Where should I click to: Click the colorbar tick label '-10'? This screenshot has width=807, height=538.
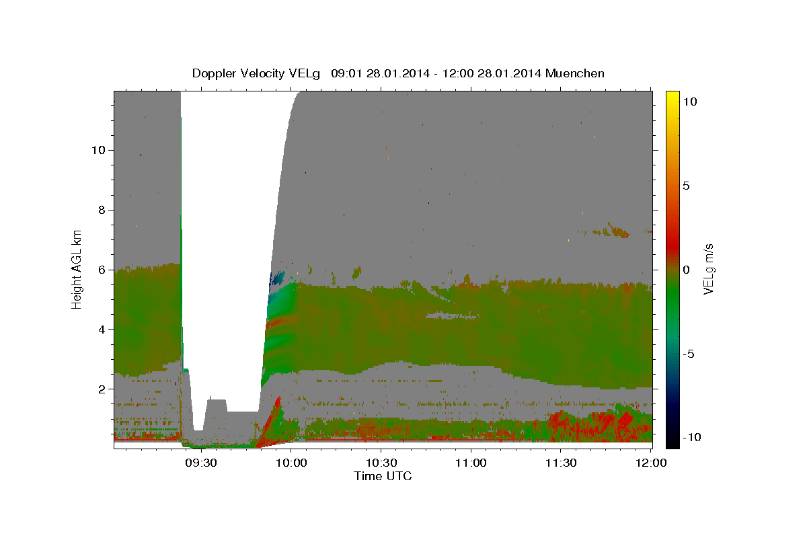692,438
